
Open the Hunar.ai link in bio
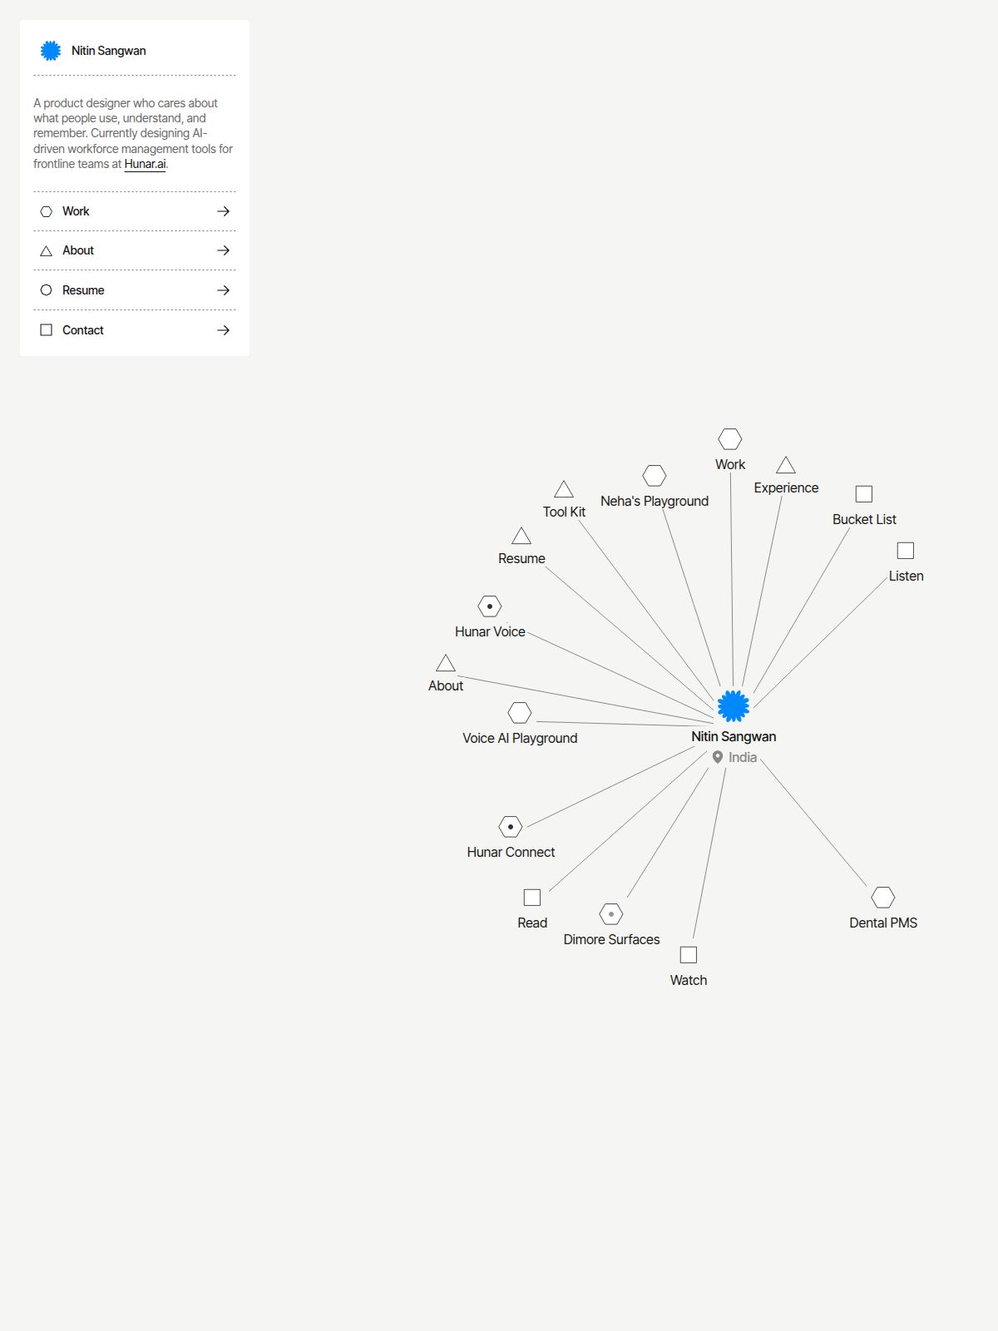[145, 164]
